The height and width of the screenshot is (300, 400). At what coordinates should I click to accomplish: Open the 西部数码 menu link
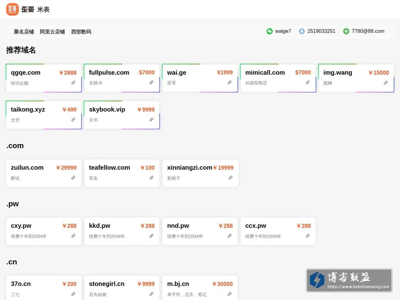coord(81,32)
